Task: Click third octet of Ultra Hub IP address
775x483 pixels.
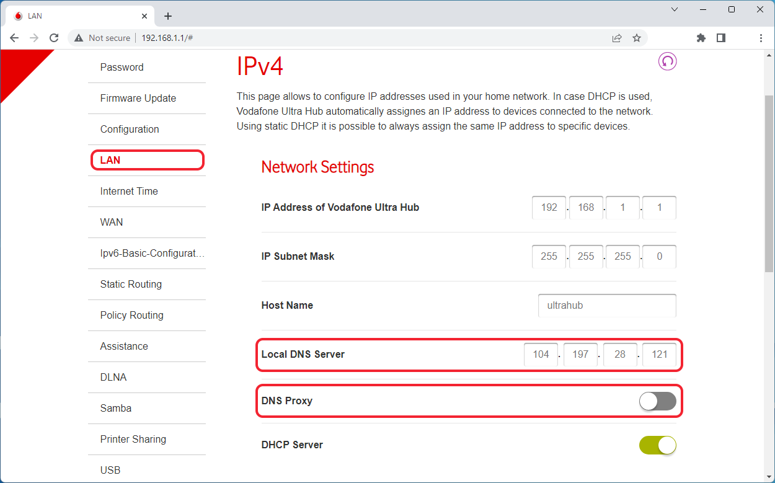Action: [622, 208]
